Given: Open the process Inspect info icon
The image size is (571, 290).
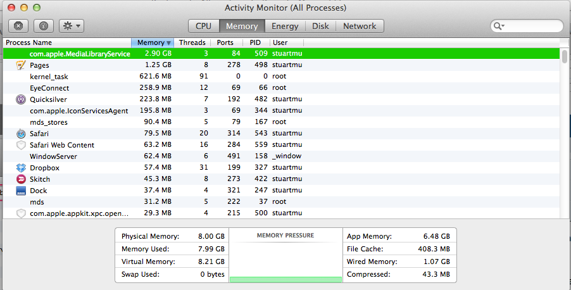Looking at the screenshot, I should [x=44, y=26].
